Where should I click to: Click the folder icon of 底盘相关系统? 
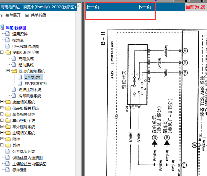(8, 102)
